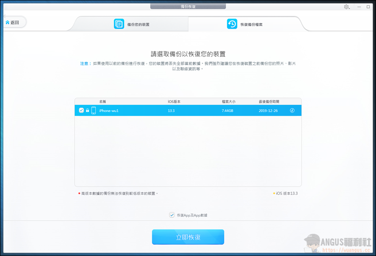Screen dimensions: 376x256
Task: Maximize the window from title bar
Action: [368, 7]
